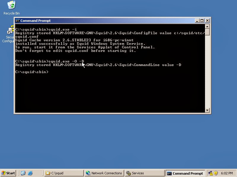Close the Command Prompt window
The image size is (237, 177).
pos(207,21)
